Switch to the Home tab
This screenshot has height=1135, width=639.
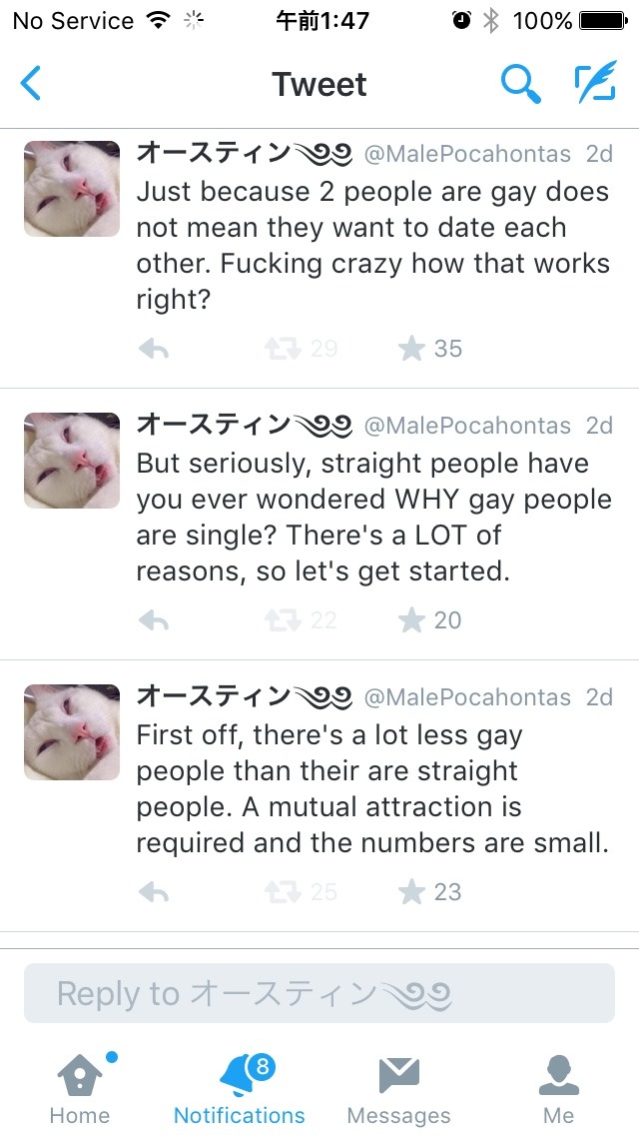80,1089
